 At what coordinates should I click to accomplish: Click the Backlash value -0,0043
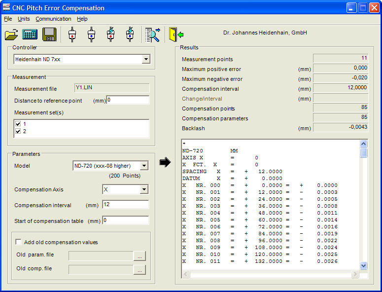point(341,127)
